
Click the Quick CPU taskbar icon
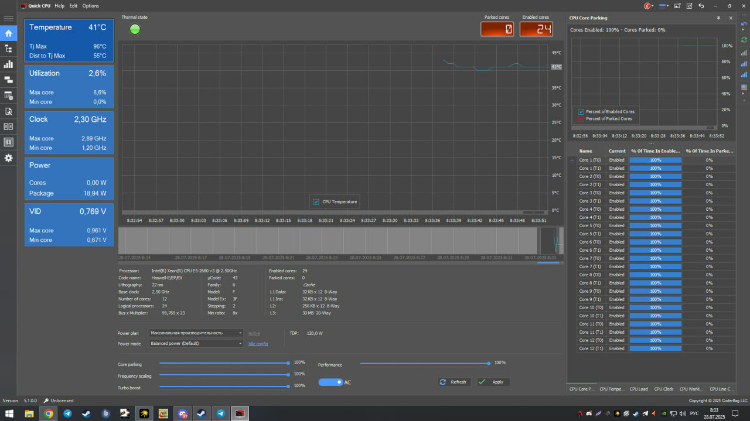click(x=240, y=413)
